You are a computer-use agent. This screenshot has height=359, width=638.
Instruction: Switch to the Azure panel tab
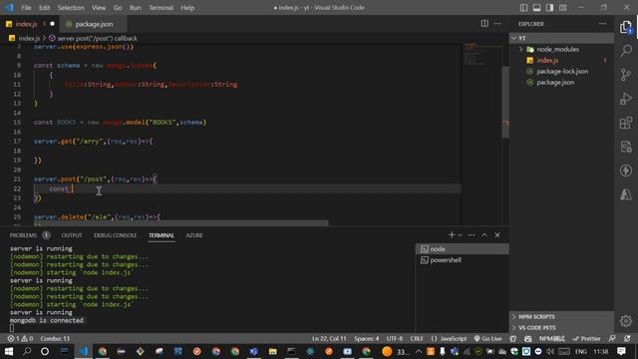tap(194, 235)
